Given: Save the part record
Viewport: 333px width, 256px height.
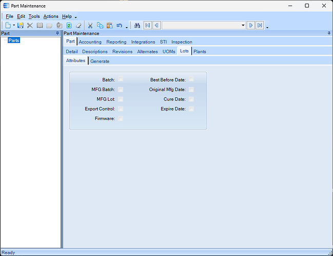Looking at the screenshot, I should 21,26.
